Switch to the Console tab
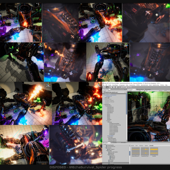Viewport: 170px width, 170px height. point(114,143)
